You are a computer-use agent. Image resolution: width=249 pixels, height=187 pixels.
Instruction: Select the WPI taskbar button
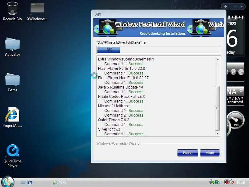click(59, 182)
